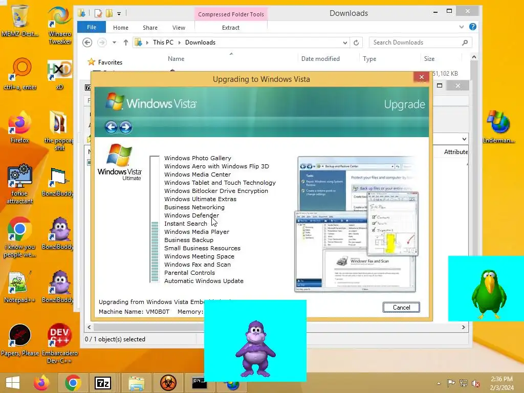Click the Explorer Help question mark icon
Viewport: 524px width, 393px height.
click(472, 27)
